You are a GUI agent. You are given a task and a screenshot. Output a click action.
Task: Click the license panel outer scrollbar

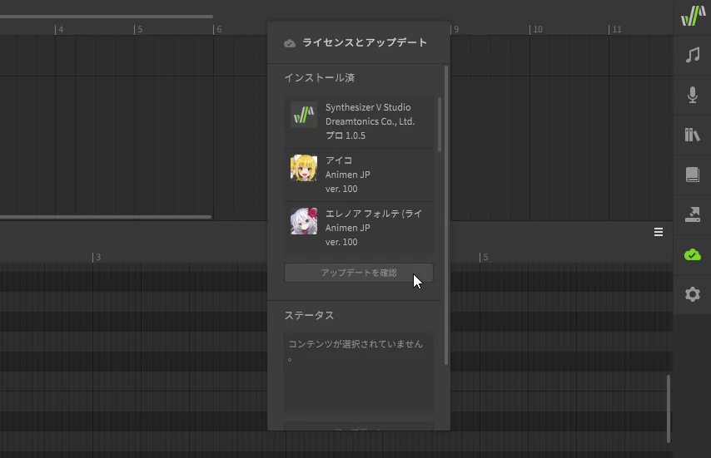[446, 215]
